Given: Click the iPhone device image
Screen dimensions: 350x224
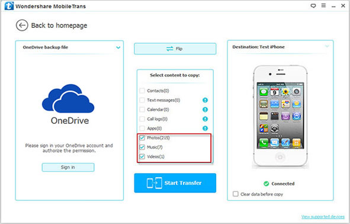Looking at the screenshot, I should (x=280, y=116).
